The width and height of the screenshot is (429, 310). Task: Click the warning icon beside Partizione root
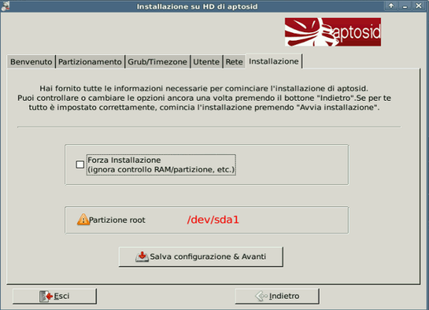tap(83, 219)
